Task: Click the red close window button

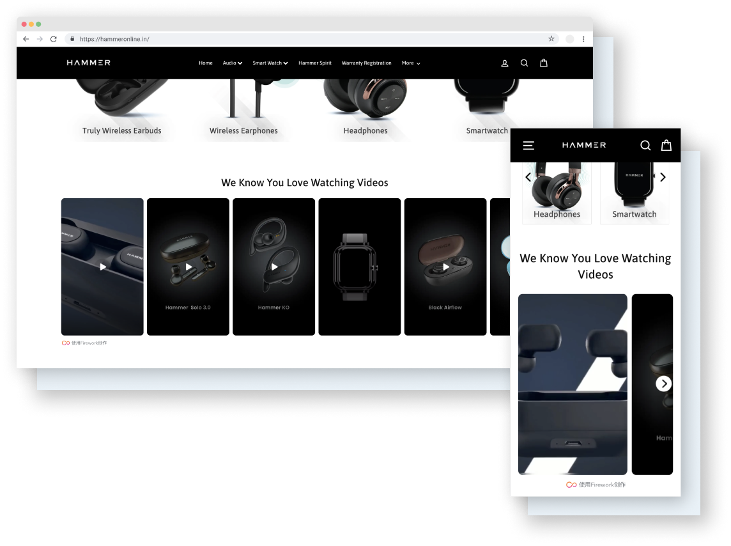Action: (x=24, y=24)
